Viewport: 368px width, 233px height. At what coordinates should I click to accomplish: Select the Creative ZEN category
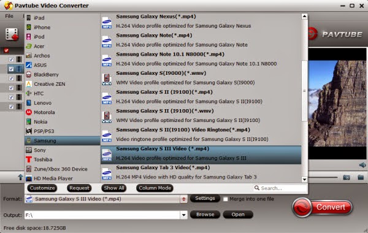(x=62, y=84)
